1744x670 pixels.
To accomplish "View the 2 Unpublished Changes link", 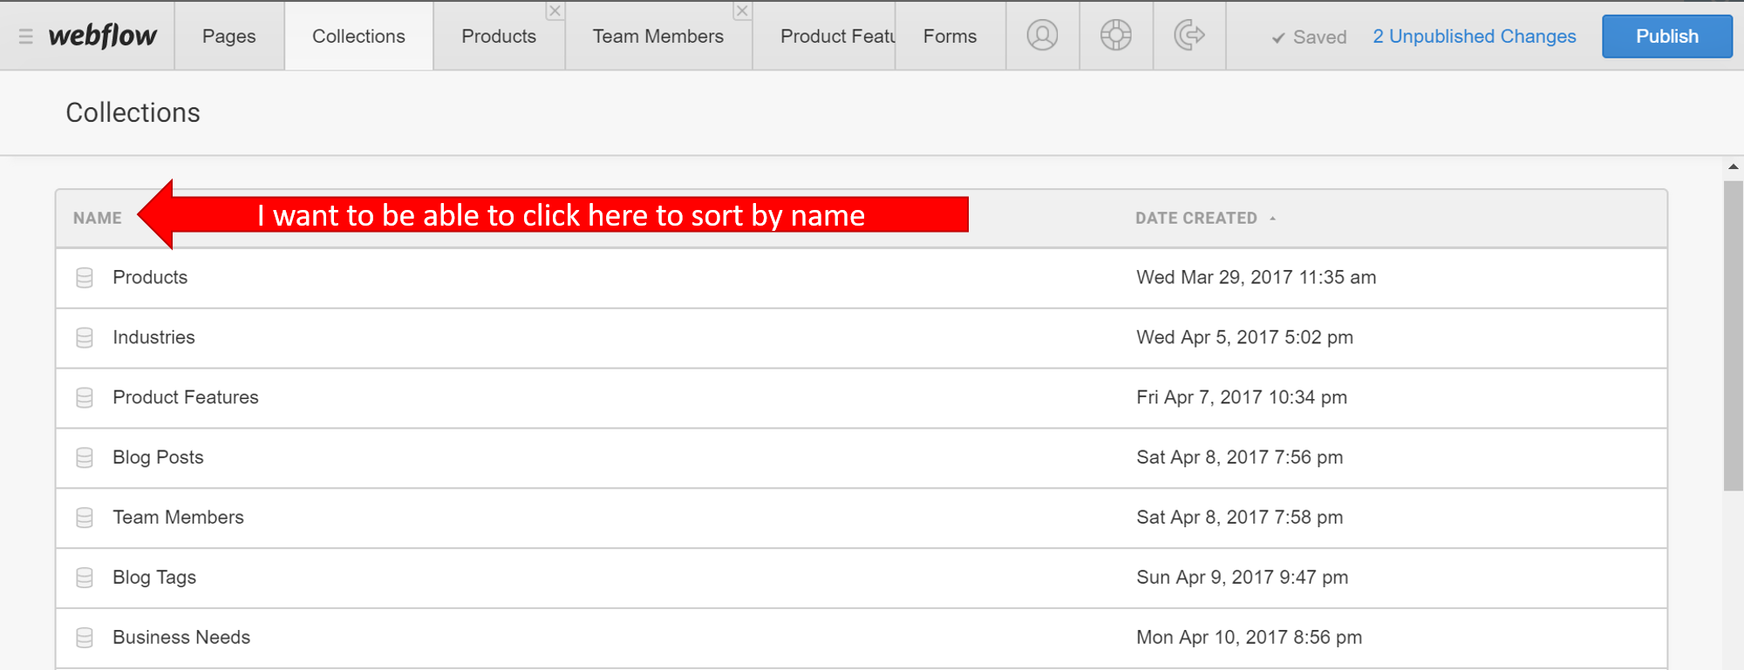I will [x=1475, y=37].
